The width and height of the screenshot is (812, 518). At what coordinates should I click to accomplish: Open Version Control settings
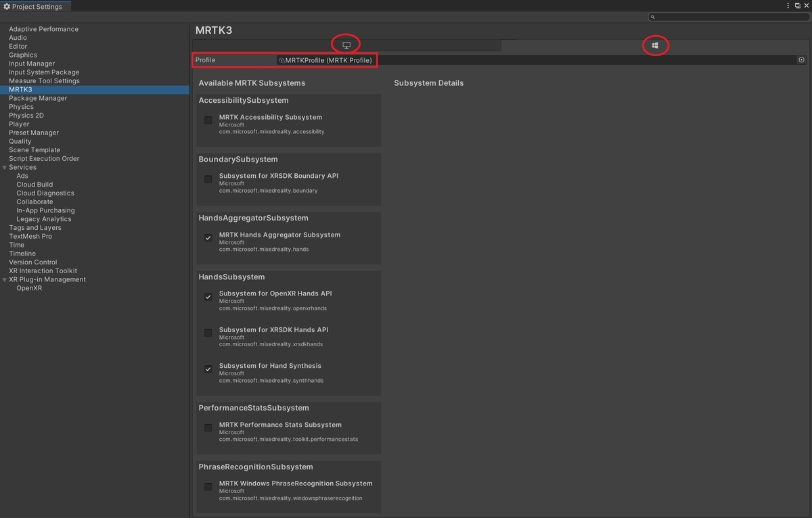pos(33,262)
